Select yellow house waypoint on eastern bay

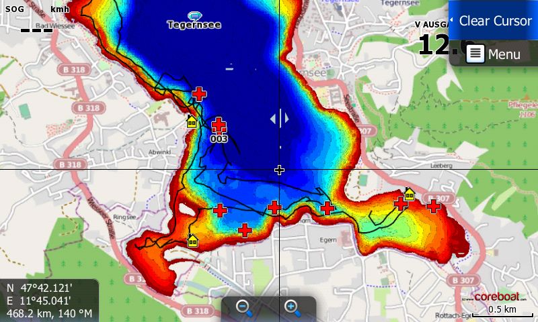point(409,194)
